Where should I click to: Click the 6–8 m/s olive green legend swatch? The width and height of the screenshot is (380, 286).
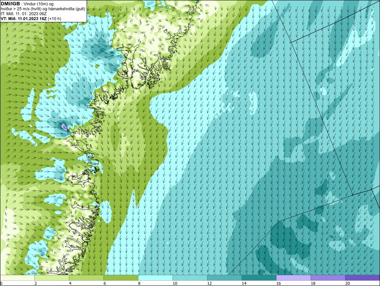point(121,278)
